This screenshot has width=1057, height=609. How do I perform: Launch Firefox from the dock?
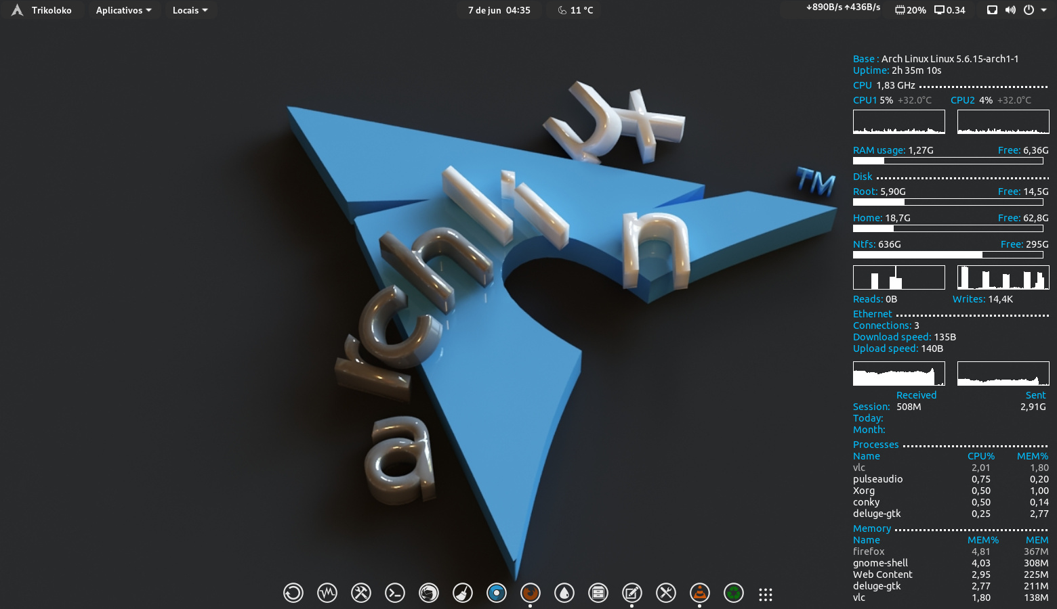click(x=531, y=593)
